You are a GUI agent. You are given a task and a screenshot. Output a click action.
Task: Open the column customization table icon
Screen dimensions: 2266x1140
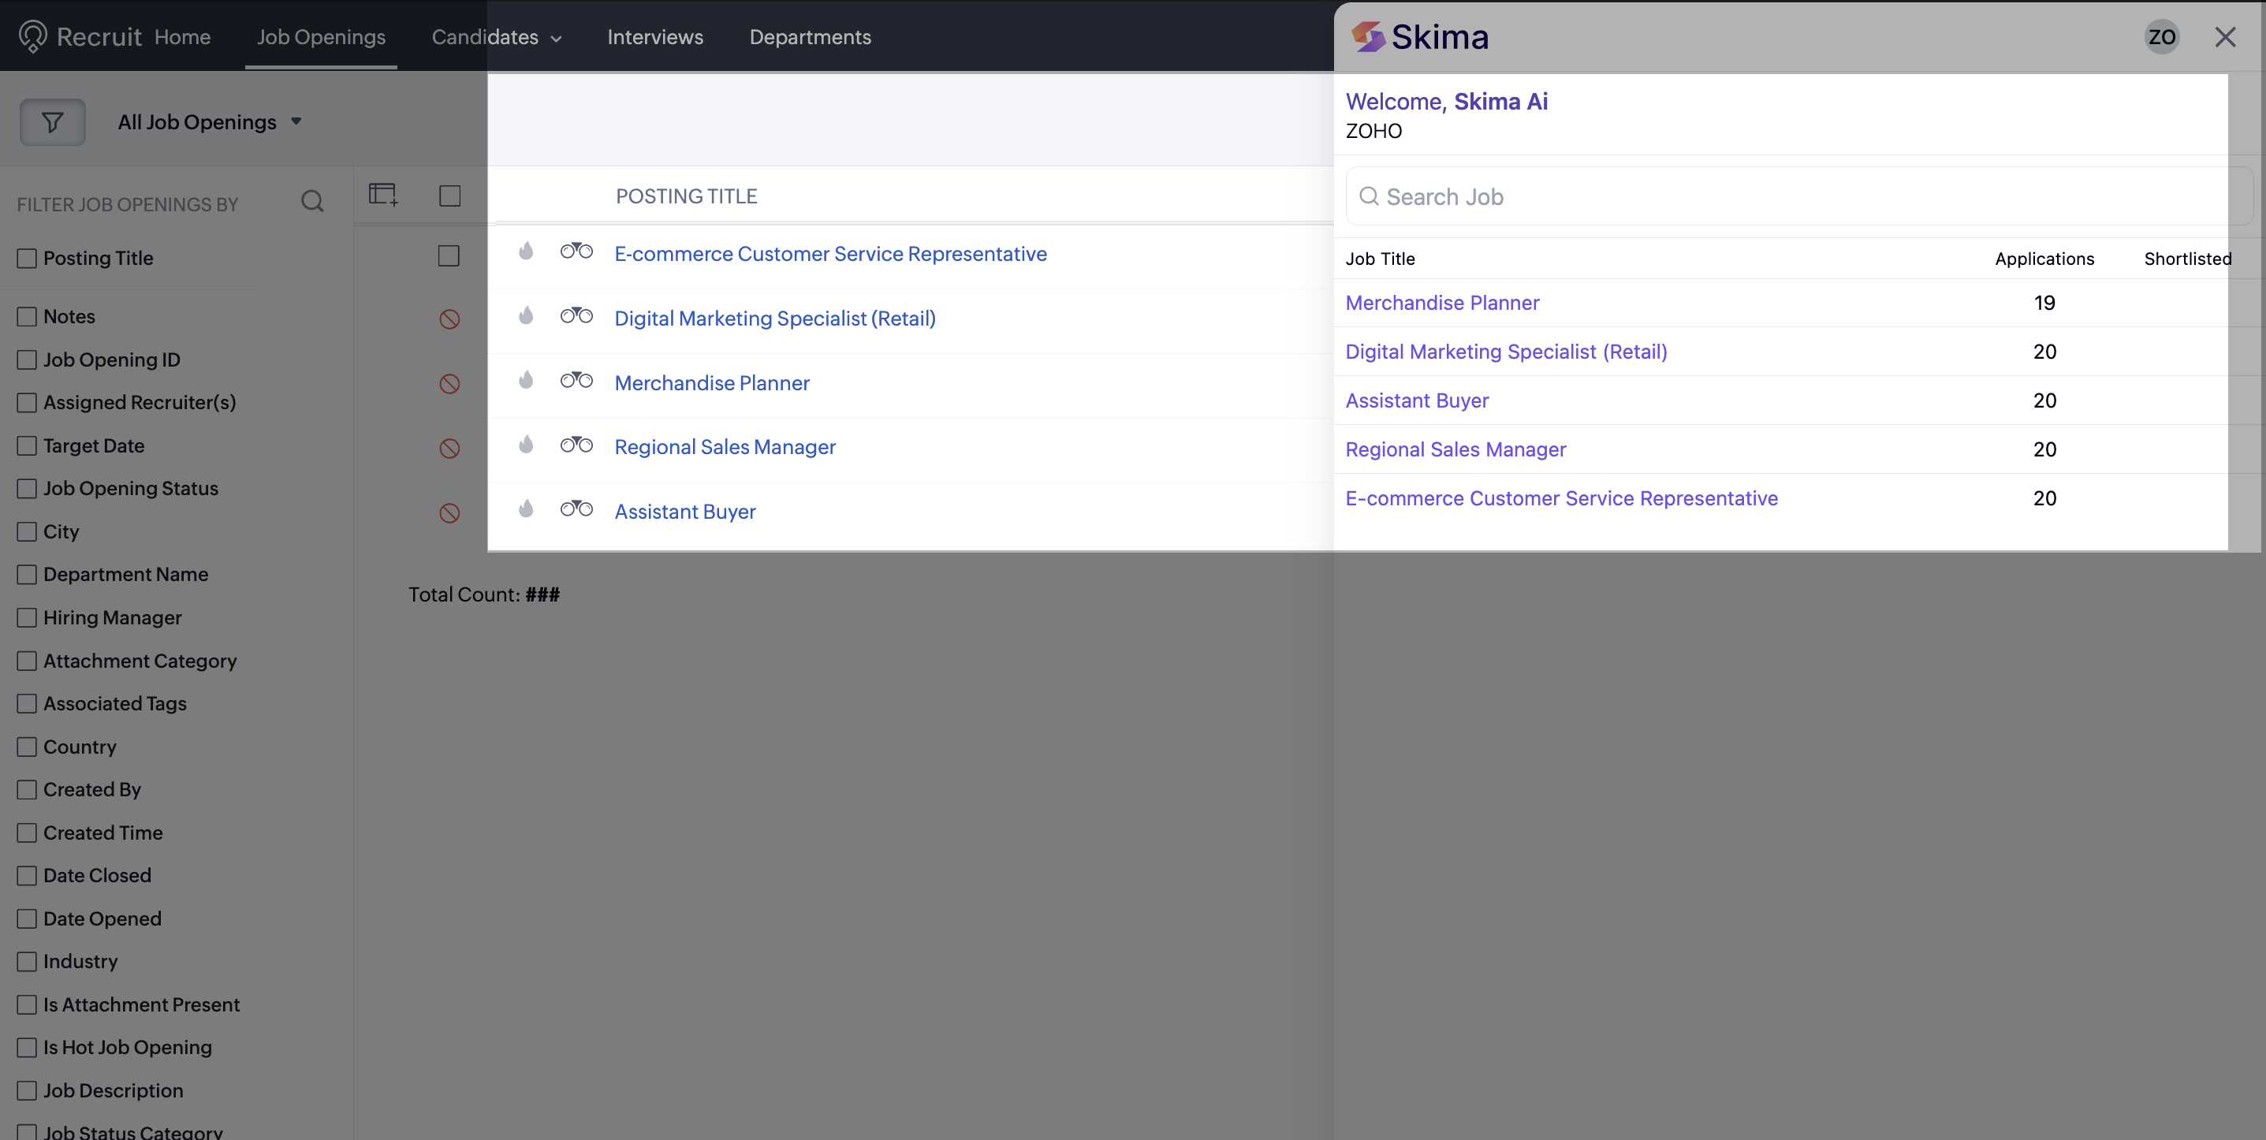coord(382,195)
